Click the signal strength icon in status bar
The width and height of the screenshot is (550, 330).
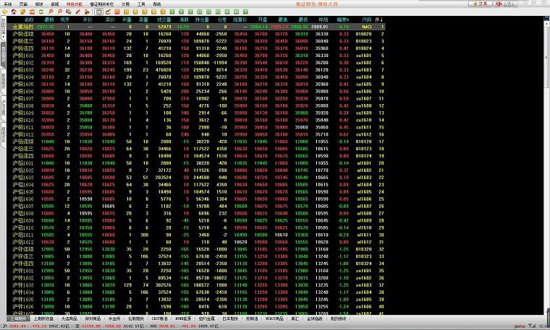(533, 326)
